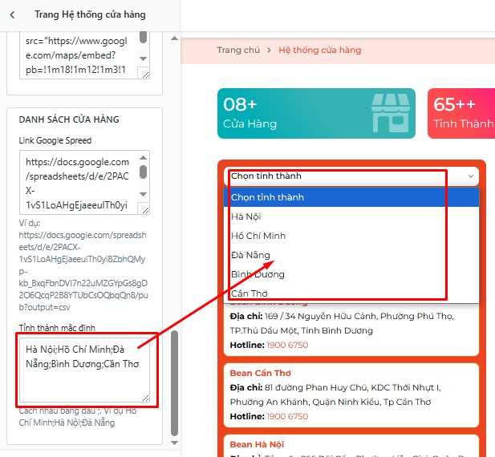The image size is (495, 457).
Task: Grab resize handle of Link Google Spreed textarea
Action: pyautogui.click(x=145, y=210)
